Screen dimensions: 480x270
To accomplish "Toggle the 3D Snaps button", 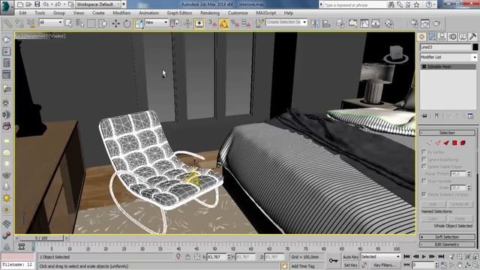I will [x=212, y=23].
